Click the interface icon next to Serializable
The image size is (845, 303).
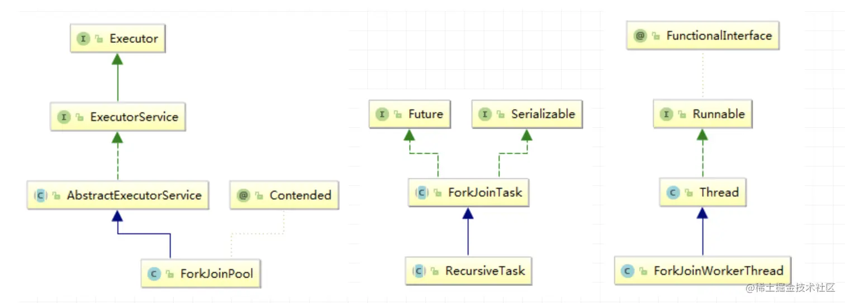coord(485,114)
